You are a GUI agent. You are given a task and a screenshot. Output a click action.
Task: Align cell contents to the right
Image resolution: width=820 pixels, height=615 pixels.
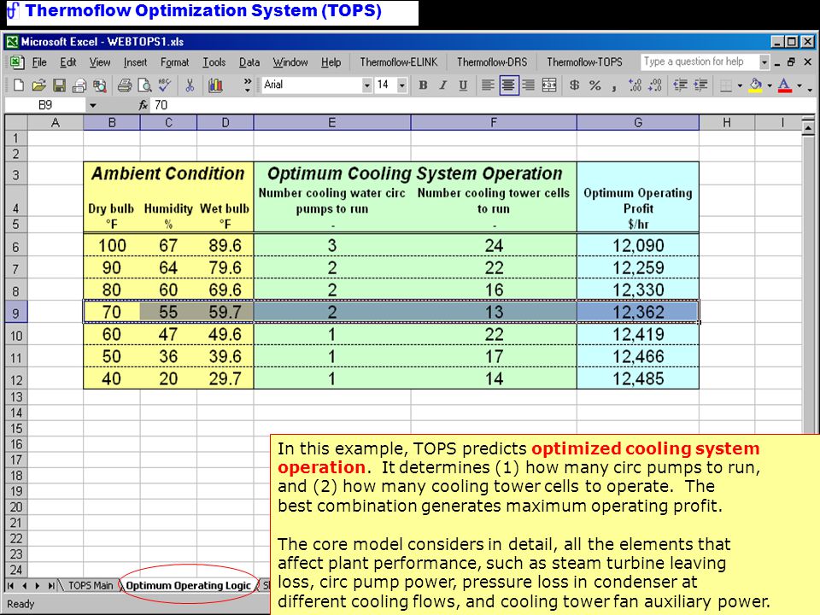pos(529,85)
